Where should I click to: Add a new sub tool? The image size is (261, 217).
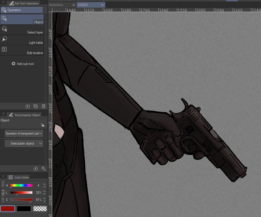pos(23,64)
